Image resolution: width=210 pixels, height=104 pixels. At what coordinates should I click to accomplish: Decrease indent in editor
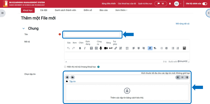coord(162,48)
